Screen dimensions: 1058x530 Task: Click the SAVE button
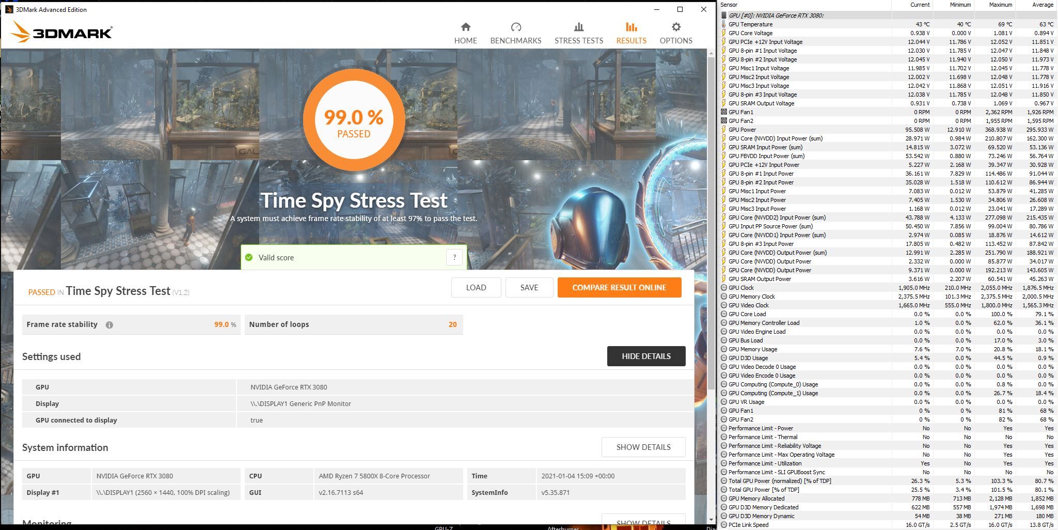pos(529,288)
